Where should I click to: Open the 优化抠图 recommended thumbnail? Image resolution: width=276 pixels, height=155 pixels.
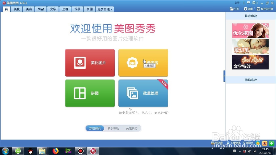tap(250, 31)
